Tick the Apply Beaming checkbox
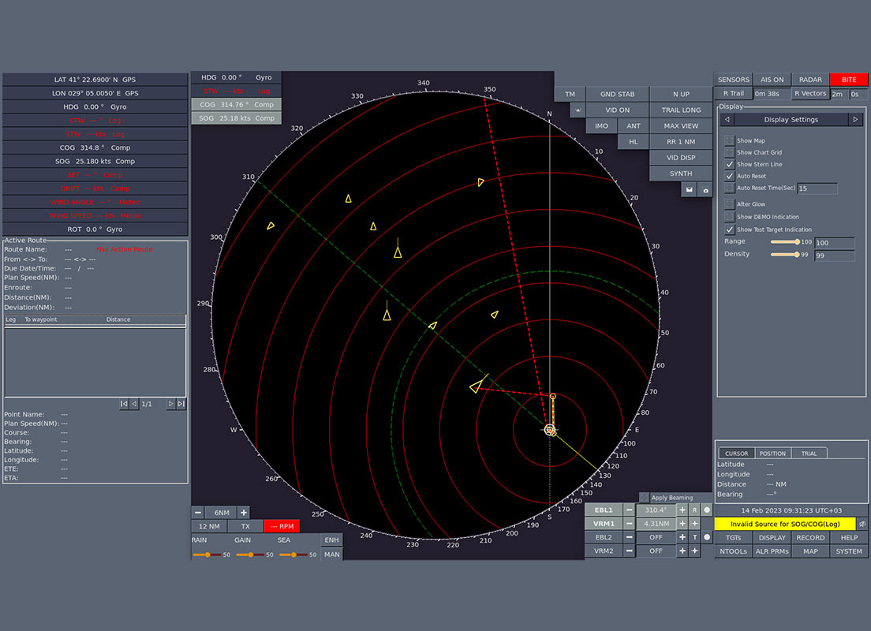This screenshot has width=871, height=631. pyautogui.click(x=644, y=498)
